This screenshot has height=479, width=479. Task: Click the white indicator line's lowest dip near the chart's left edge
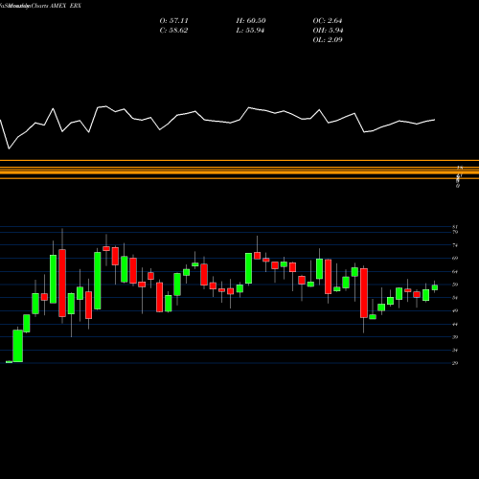click(9, 148)
